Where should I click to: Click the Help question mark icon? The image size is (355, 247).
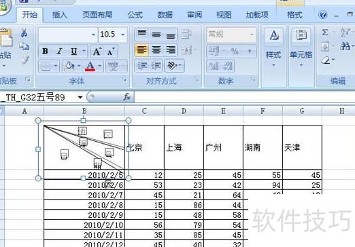click(322, 15)
